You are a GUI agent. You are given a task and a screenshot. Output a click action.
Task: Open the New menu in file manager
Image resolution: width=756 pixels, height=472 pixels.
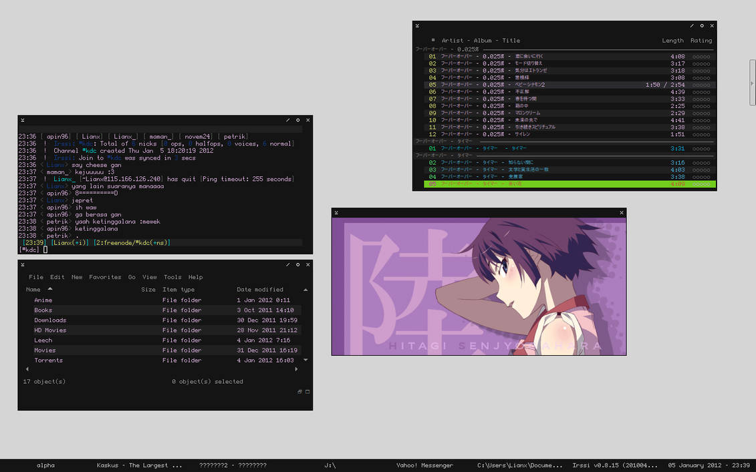point(77,277)
